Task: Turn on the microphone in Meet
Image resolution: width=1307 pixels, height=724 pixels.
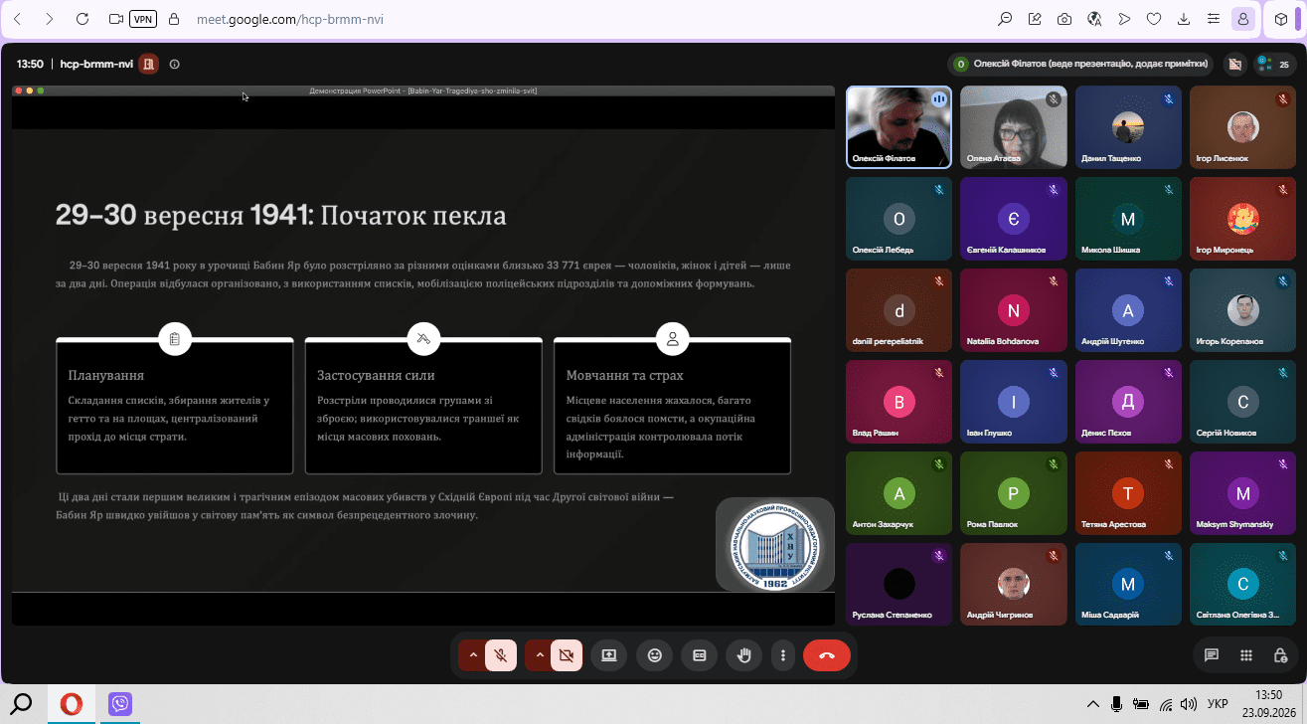Action: tap(501, 655)
